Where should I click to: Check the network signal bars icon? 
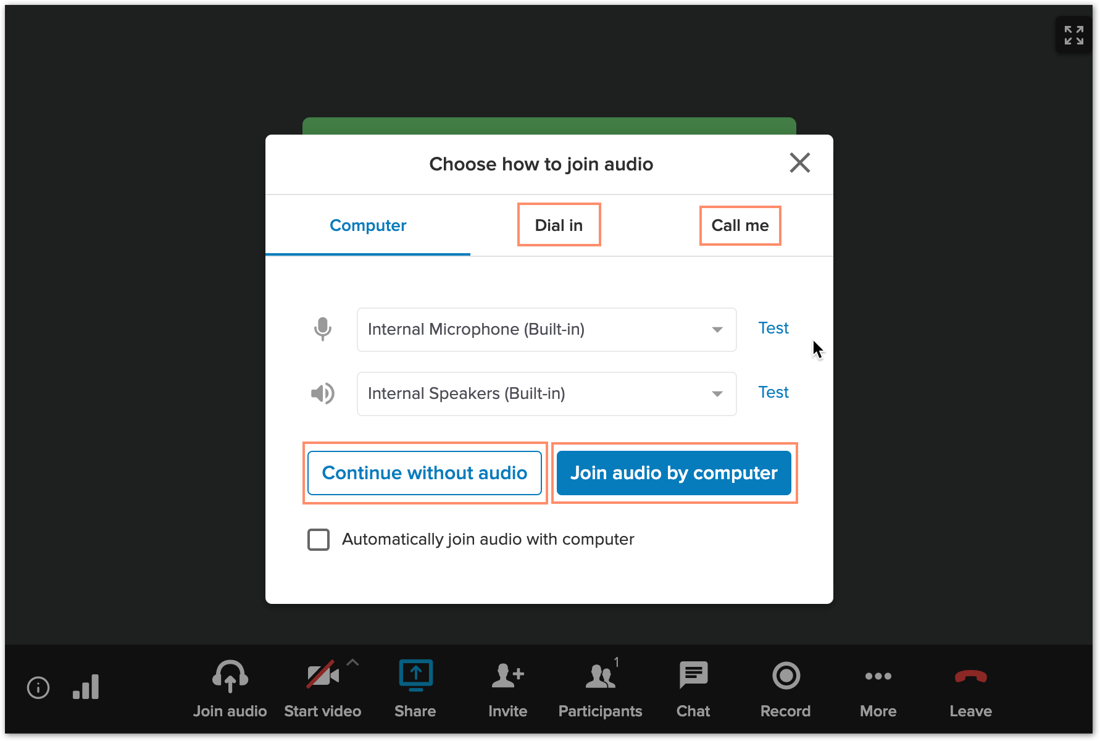click(x=86, y=686)
